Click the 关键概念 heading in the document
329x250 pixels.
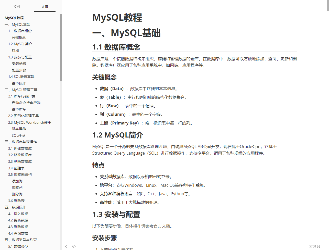pos(104,77)
